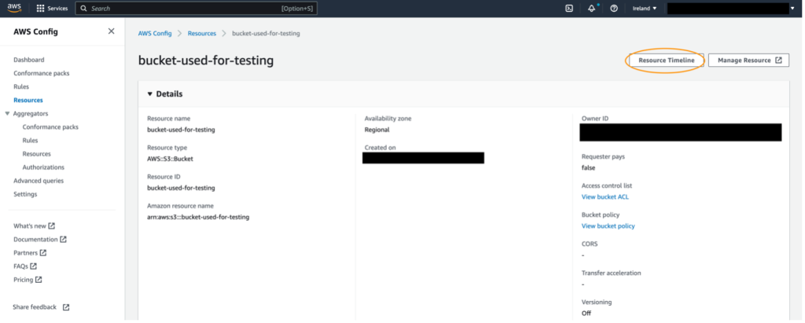Click the Search input field

click(196, 8)
